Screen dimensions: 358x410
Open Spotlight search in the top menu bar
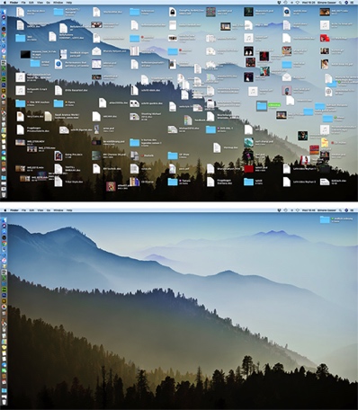pyautogui.click(x=340, y=3)
